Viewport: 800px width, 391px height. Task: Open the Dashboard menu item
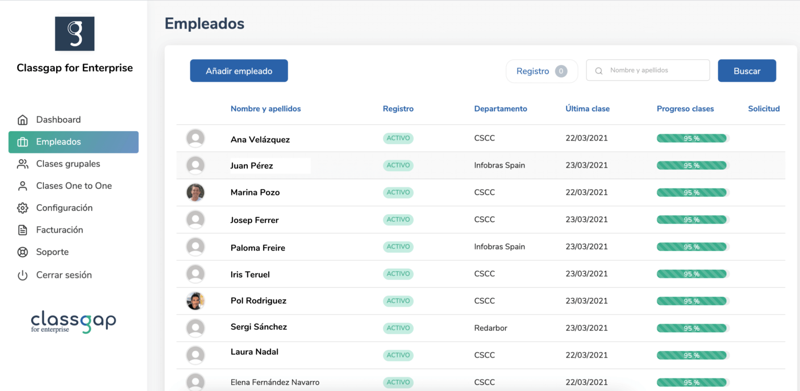click(x=73, y=120)
